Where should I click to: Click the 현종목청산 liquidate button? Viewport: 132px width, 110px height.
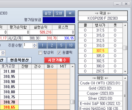19,60
